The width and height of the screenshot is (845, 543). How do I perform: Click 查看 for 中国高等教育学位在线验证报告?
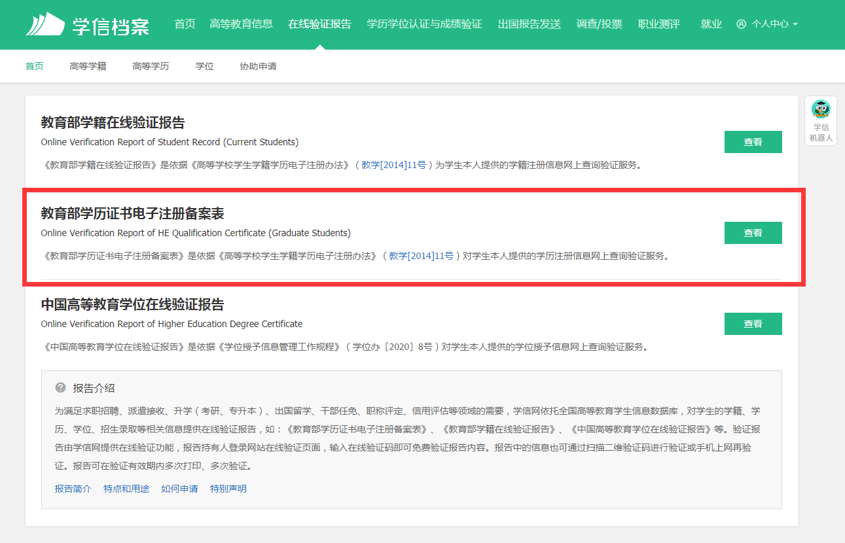[x=753, y=324]
